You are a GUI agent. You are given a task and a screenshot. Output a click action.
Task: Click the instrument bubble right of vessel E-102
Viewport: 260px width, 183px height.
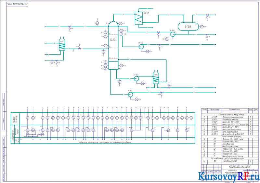pos(201,27)
